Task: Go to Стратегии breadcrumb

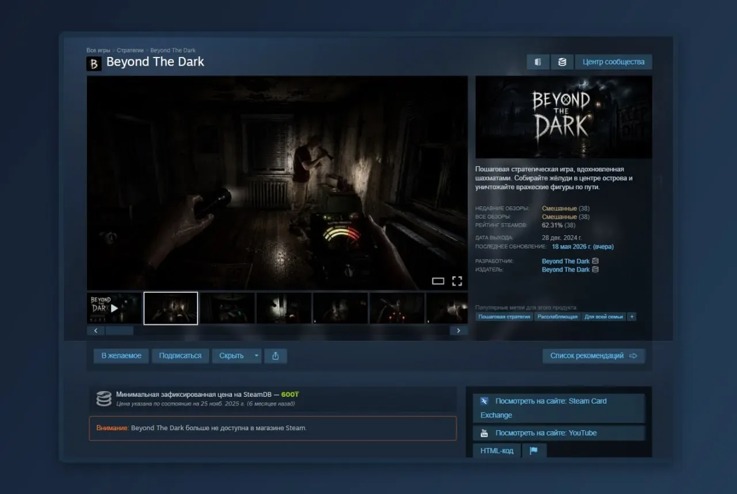Action: (x=130, y=51)
